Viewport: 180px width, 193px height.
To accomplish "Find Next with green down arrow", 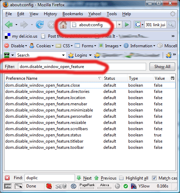I will [84, 178].
